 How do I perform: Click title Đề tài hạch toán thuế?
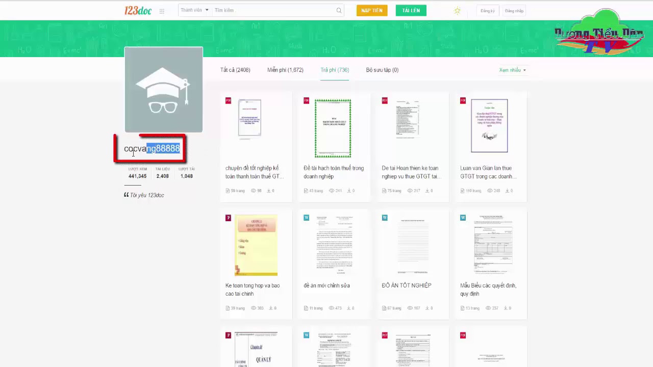(x=334, y=172)
